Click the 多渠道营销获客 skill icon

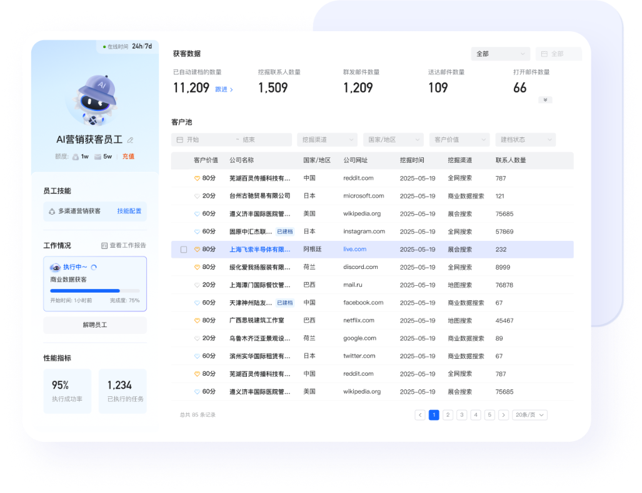point(51,212)
